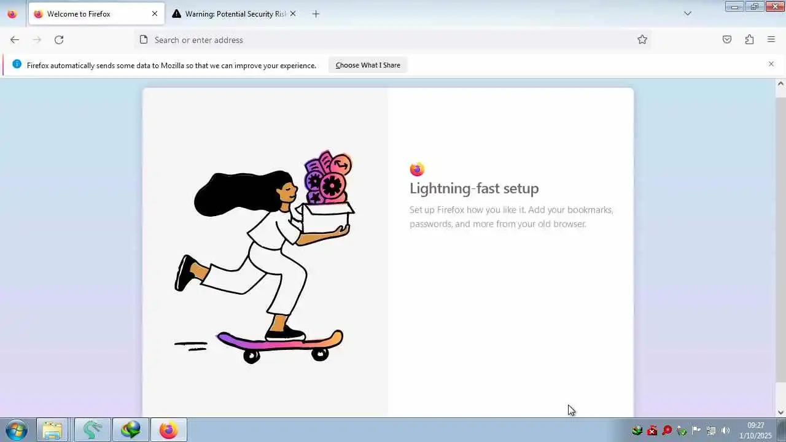
Task: Click the volume speaker tray icon
Action: pyautogui.click(x=726, y=430)
